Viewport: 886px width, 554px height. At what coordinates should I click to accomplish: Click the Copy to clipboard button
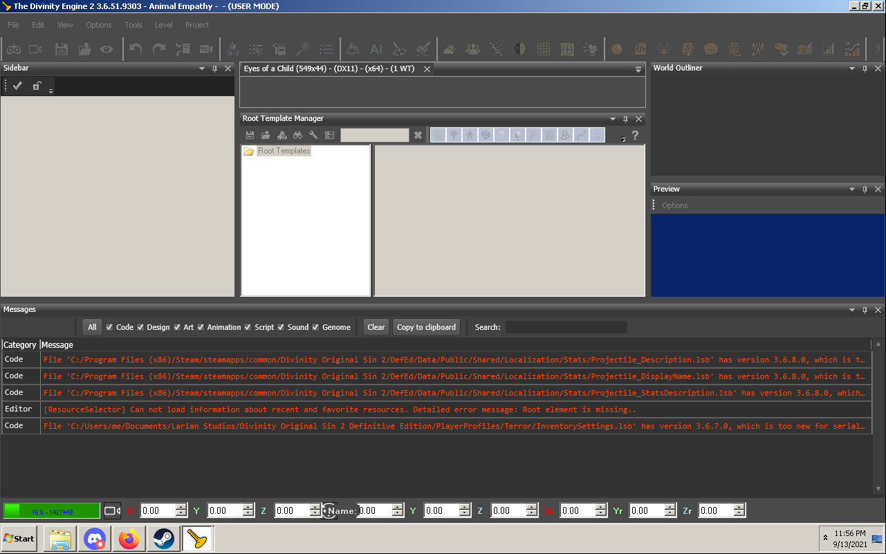426,327
